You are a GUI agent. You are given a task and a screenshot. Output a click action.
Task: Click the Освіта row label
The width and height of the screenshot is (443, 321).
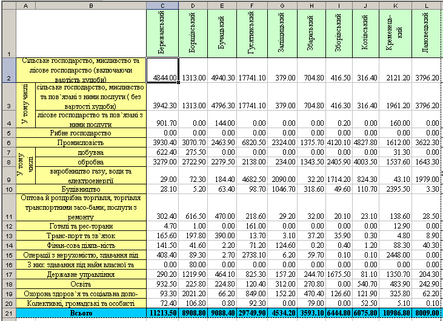pyautogui.click(x=81, y=284)
